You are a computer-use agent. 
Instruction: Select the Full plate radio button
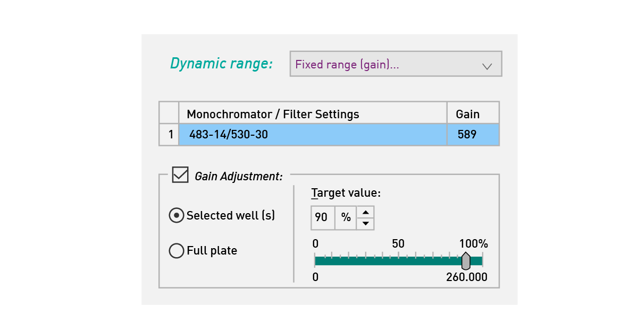(x=176, y=251)
